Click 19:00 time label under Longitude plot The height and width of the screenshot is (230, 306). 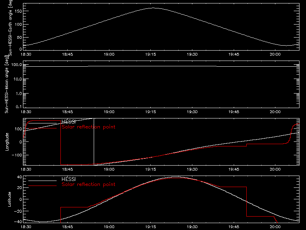click(x=109, y=169)
